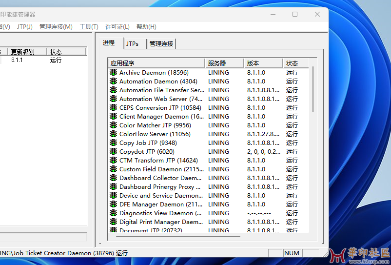Open the 许可证(L) menu

point(117,27)
